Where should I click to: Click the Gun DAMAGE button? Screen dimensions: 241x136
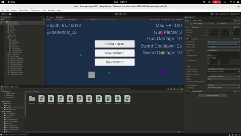[x=114, y=53]
